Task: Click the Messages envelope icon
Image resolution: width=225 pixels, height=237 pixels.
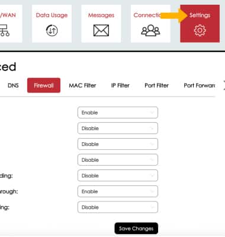Action: pyautogui.click(x=101, y=31)
